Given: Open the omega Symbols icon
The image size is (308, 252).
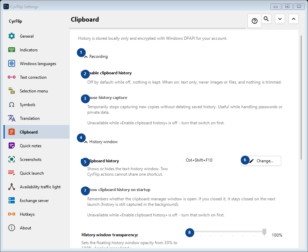Looking at the screenshot, I should tap(12, 104).
